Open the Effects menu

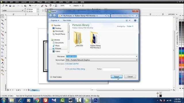pos(40,2)
